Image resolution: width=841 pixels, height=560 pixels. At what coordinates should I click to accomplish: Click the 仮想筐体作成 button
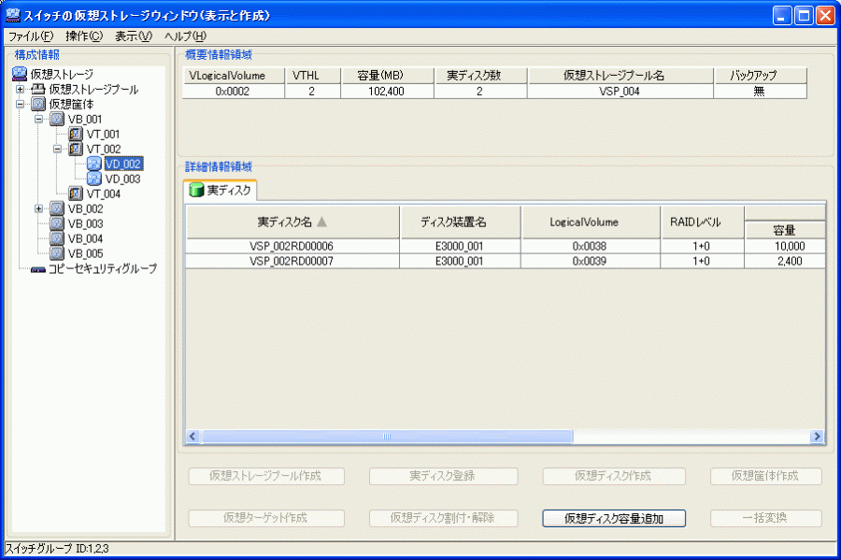pyautogui.click(x=766, y=476)
